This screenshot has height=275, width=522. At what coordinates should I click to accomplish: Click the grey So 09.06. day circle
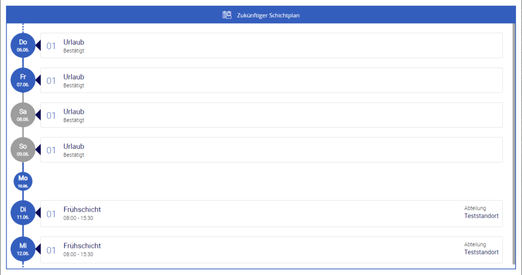pos(23,149)
